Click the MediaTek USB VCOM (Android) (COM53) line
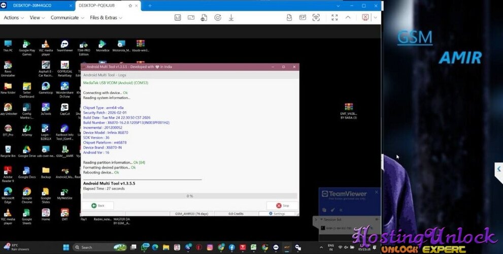 pos(116,83)
